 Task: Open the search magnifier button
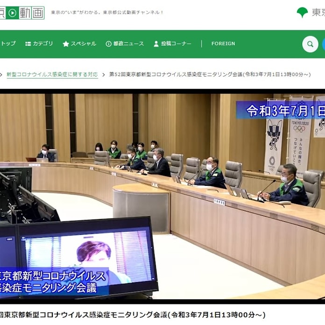(x=310, y=44)
